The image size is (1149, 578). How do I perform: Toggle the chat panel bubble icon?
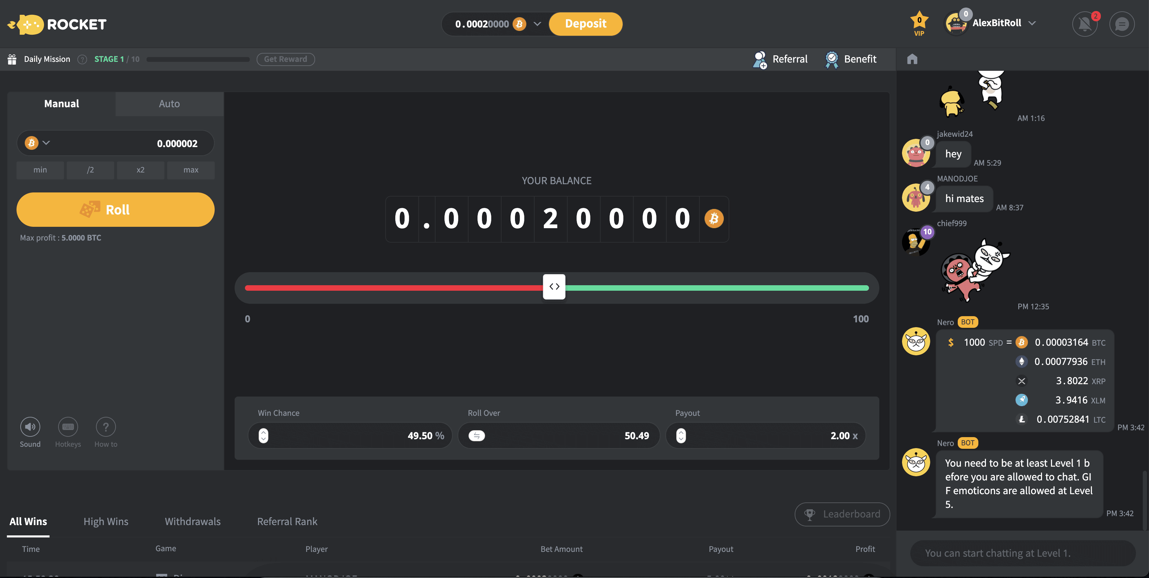1122,24
